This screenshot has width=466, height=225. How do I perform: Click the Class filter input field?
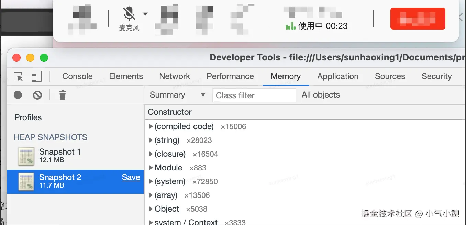254,95
